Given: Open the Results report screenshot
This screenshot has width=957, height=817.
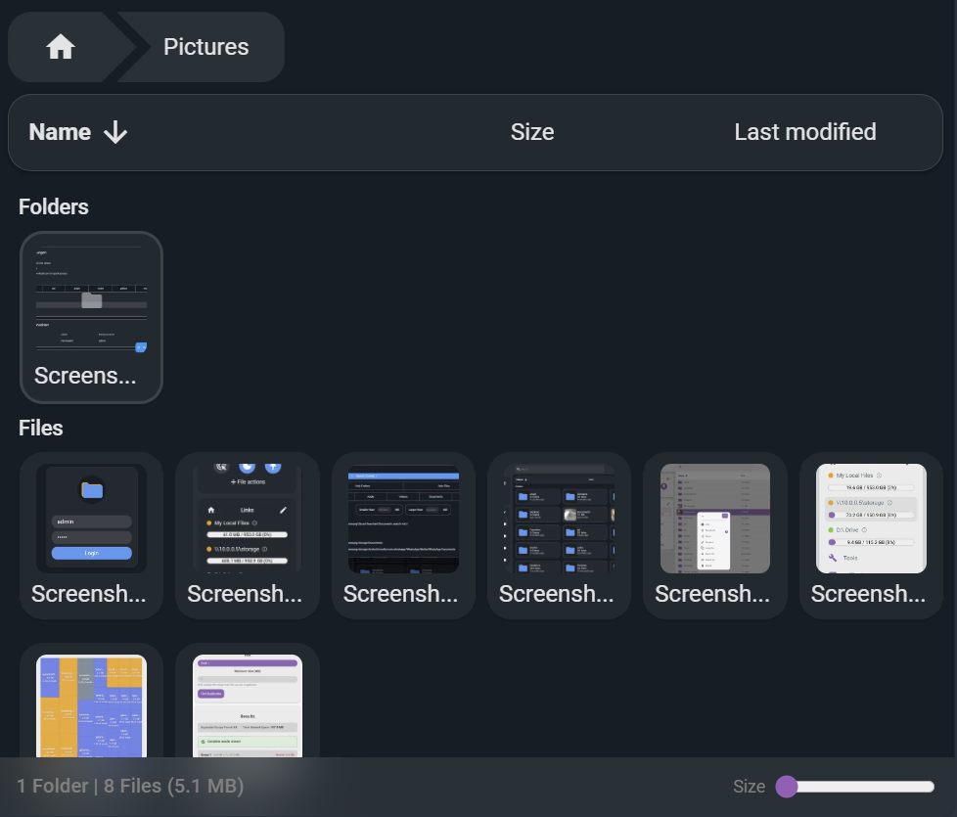Looking at the screenshot, I should pyautogui.click(x=247, y=706).
